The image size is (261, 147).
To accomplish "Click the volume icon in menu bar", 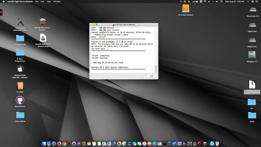I will pyautogui.click(x=217, y=2).
